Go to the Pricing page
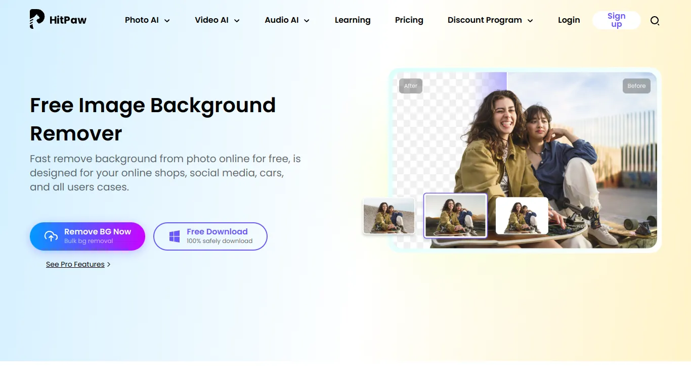This screenshot has width=691, height=388. click(409, 20)
